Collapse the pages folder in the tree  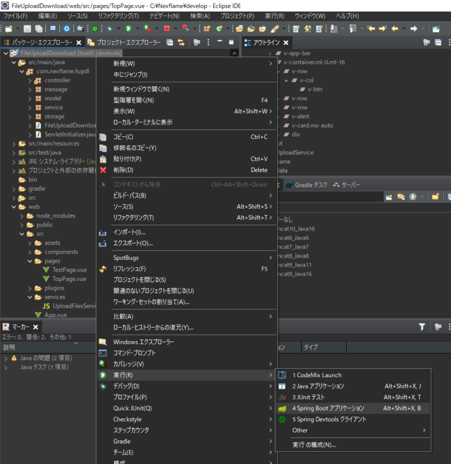[x=30, y=261]
